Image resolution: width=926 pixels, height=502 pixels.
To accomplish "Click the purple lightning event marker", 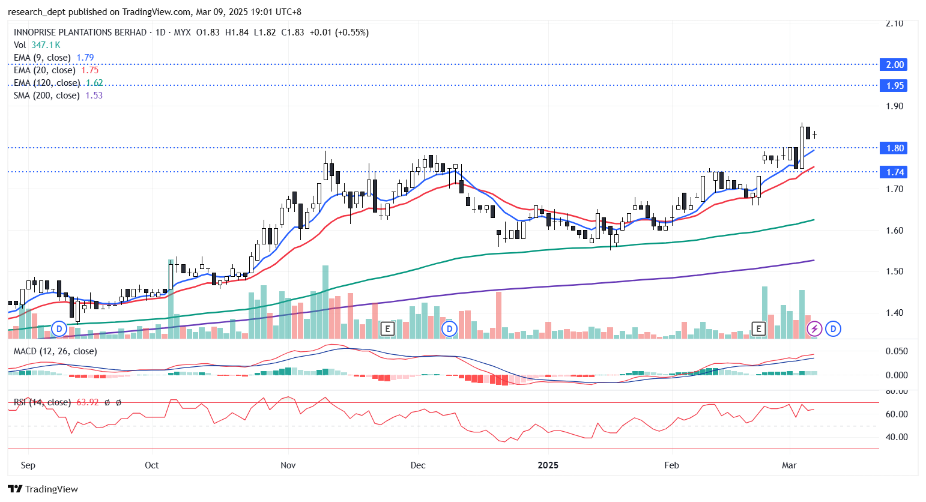I will pyautogui.click(x=814, y=328).
